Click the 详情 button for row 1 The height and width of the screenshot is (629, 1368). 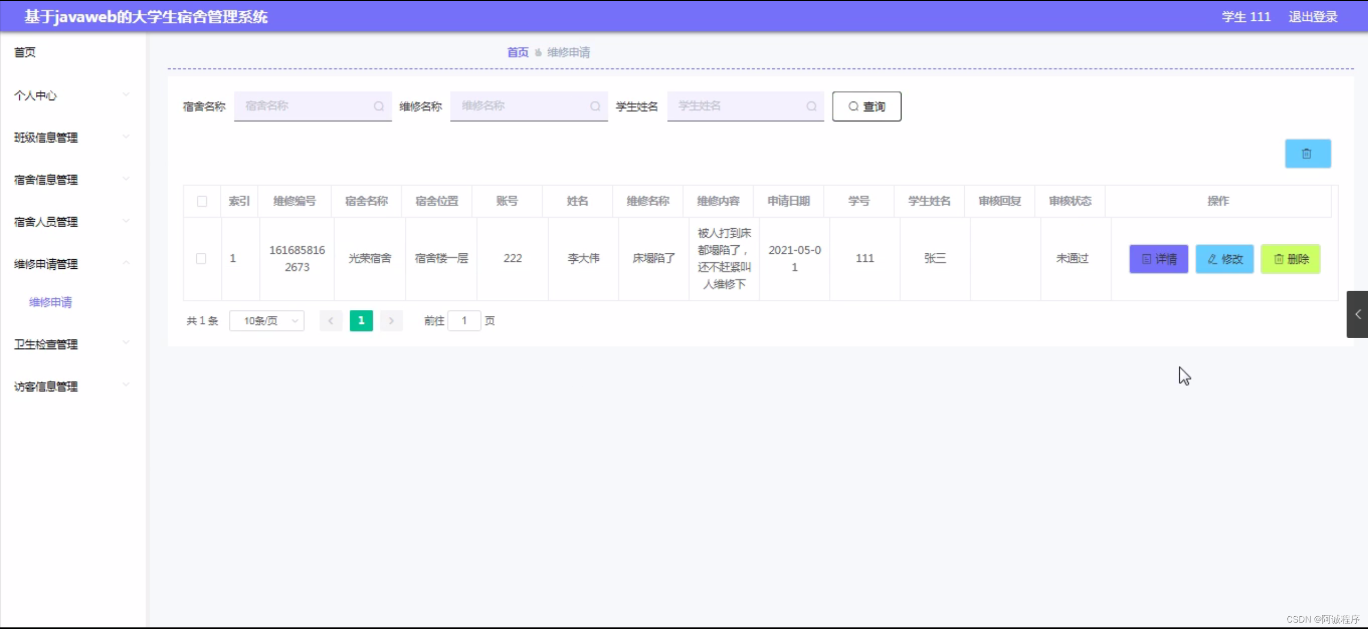[1158, 259]
